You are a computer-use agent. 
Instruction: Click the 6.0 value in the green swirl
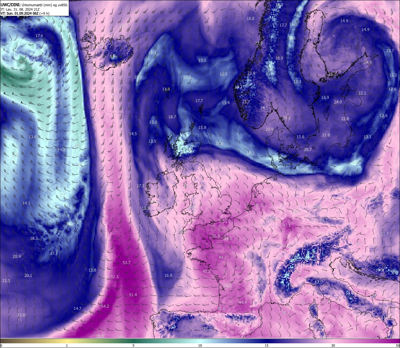pos(22,61)
